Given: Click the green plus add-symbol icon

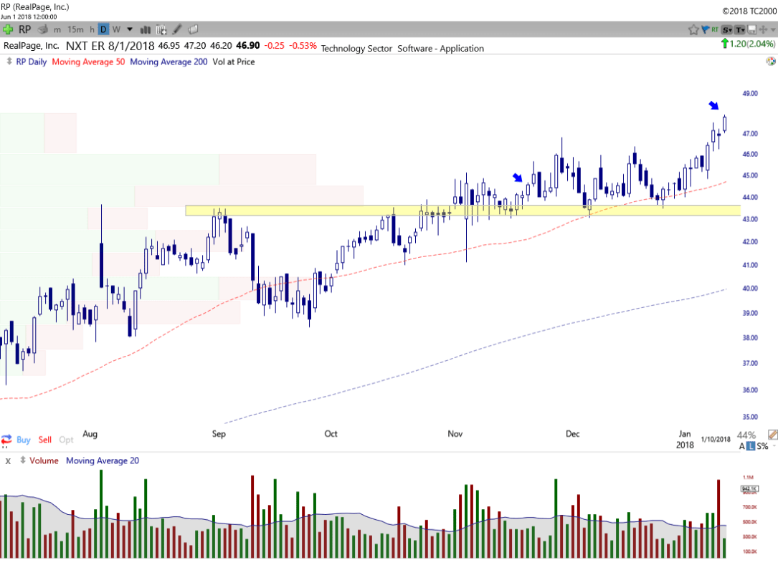Looking at the screenshot, I should tap(8, 29).
